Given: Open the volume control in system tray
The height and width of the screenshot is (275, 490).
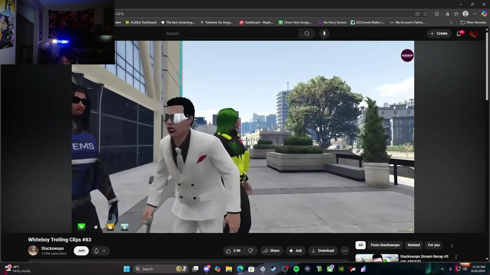Looking at the screenshot, I should 465,269.
